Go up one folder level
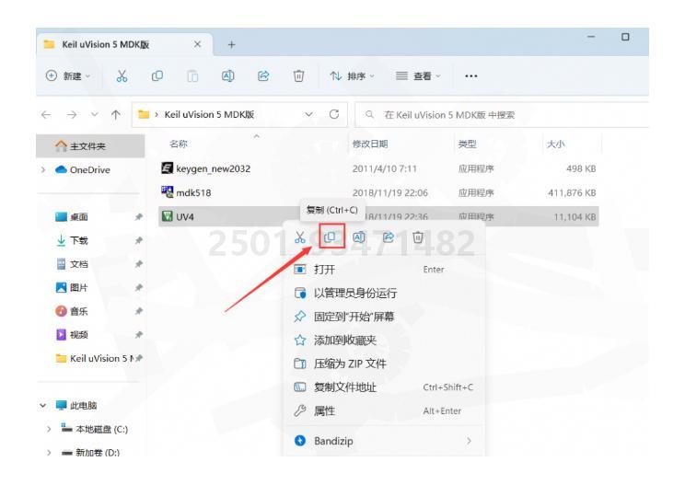The width and height of the screenshot is (685, 485). [116, 115]
